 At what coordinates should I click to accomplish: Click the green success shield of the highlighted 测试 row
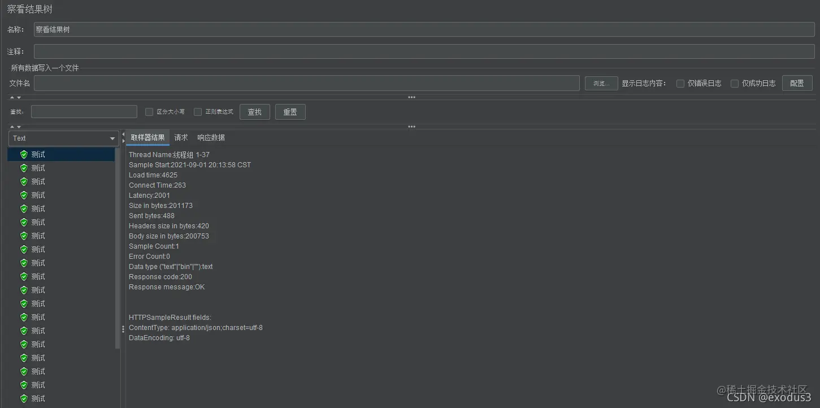(x=24, y=154)
